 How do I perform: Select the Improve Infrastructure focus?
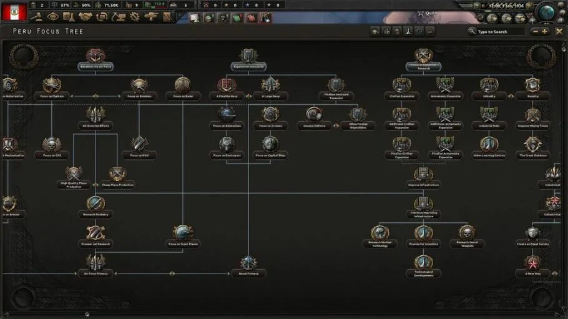tap(423, 178)
